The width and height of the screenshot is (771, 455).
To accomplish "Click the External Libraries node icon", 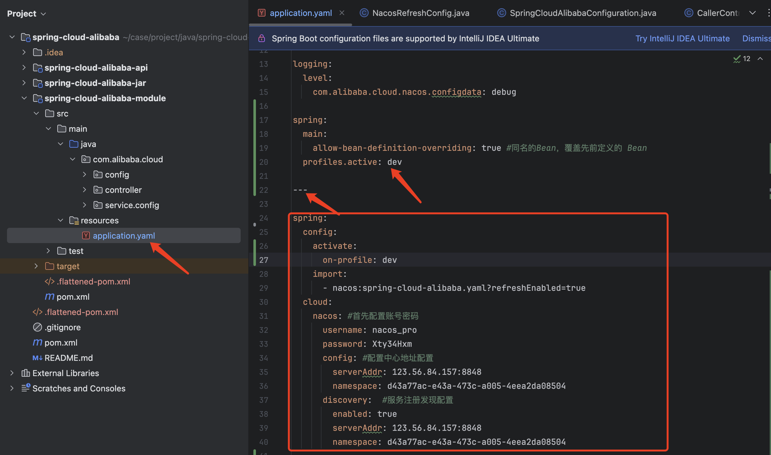I will coord(26,373).
